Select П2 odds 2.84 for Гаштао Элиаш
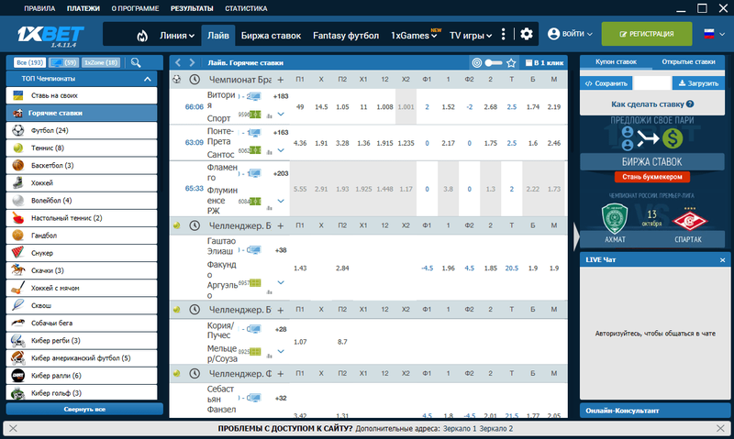Screen dimensions: 734x439 [342, 268]
